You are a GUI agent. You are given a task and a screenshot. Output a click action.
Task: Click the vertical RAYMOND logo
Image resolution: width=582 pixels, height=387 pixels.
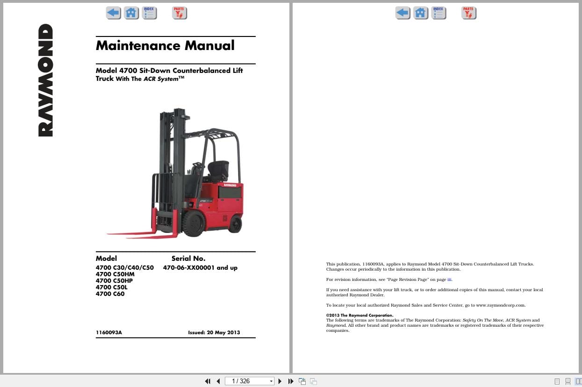click(x=45, y=80)
